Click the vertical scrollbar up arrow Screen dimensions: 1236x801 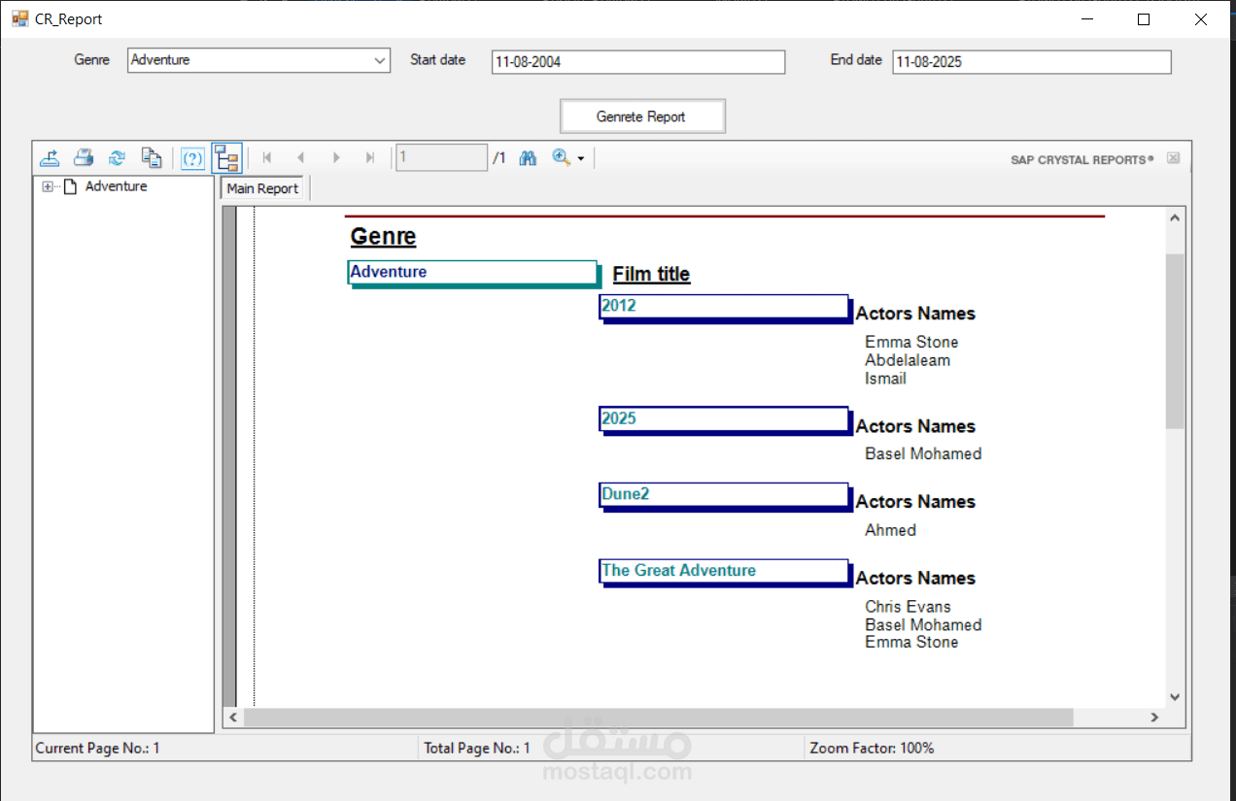(1175, 217)
